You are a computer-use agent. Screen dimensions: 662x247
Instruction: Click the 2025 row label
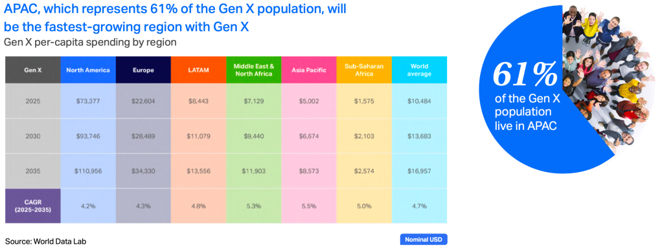(32, 101)
